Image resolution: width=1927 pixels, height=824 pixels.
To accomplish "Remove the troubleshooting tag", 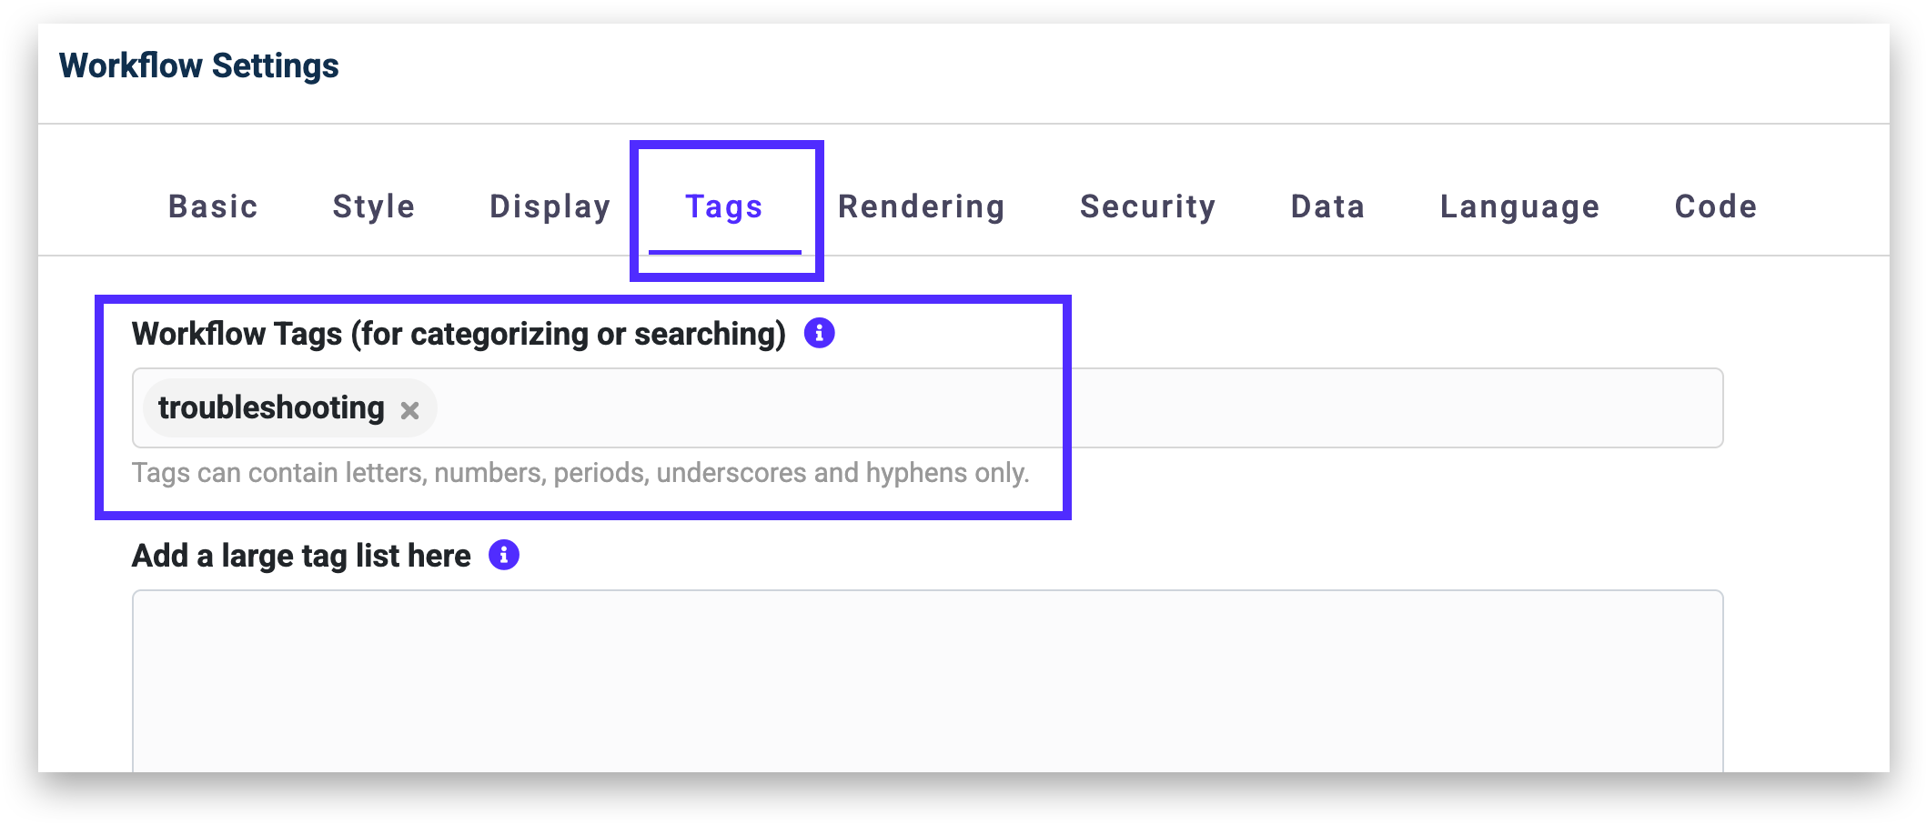I will pyautogui.click(x=410, y=410).
